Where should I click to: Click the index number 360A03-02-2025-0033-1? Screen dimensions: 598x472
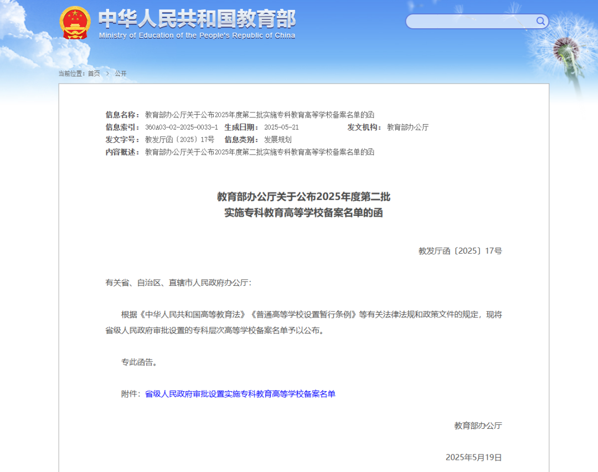[x=182, y=127]
